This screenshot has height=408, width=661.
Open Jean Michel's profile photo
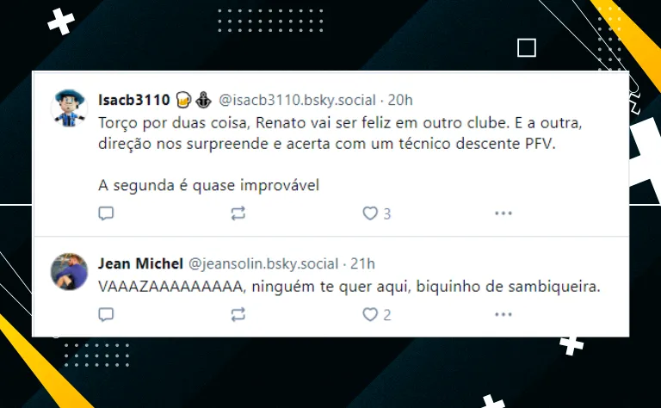(x=69, y=271)
